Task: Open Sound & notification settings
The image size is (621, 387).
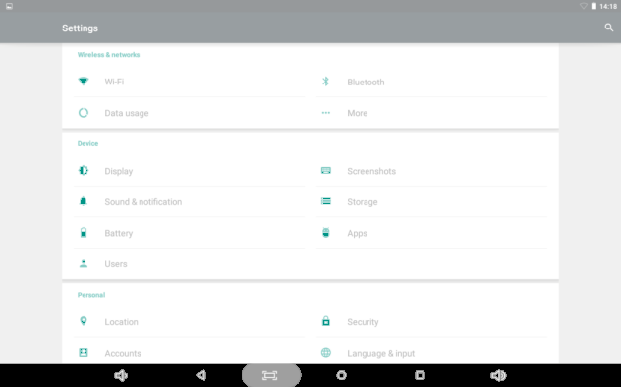Action: tap(189, 201)
